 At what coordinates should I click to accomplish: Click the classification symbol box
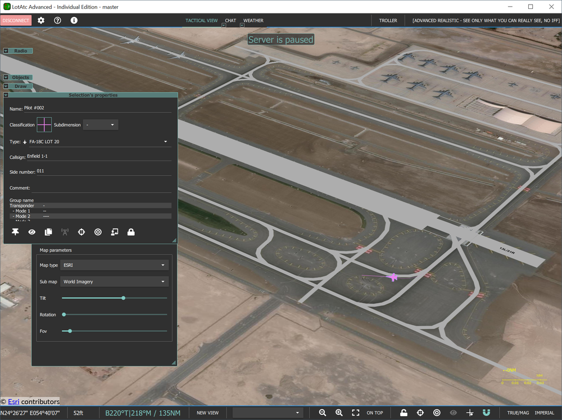click(44, 125)
